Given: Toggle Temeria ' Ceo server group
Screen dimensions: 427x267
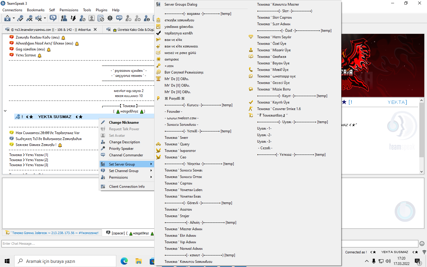Looking at the screenshot, I should coord(202,157).
